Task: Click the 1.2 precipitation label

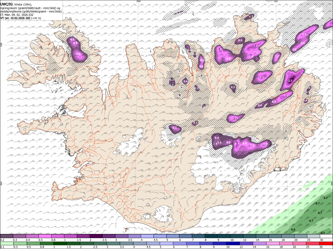Action: click(x=234, y=119)
